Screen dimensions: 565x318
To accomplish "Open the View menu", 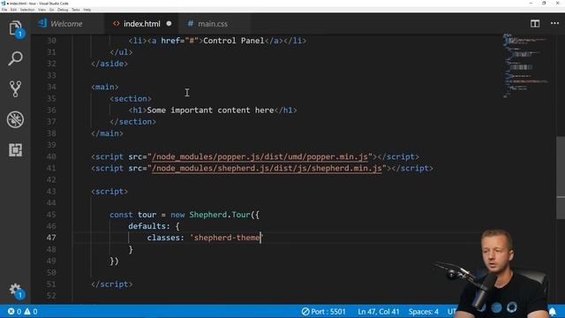I will 41,10.
